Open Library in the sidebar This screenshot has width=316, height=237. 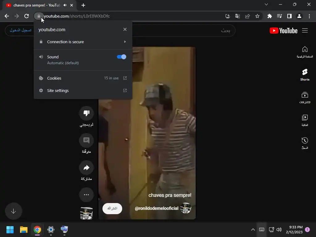tap(305, 121)
